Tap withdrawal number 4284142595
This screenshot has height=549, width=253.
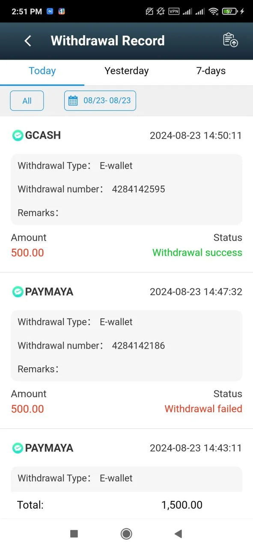138,189
